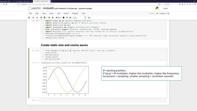Screen dimensions: 197x111
Task: Click the sine and cosine plot output
Action: 65,80
